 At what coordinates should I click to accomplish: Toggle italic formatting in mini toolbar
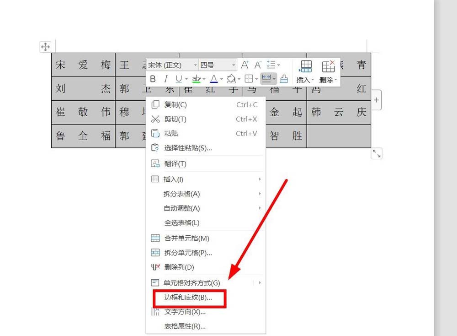[165, 79]
